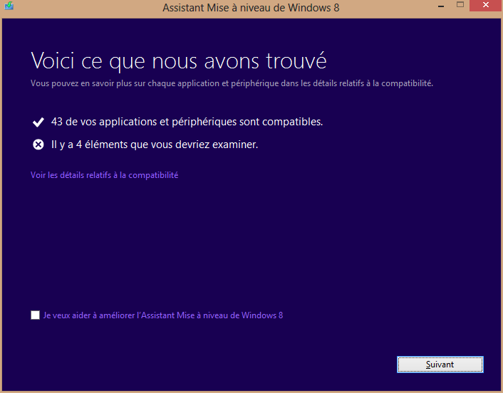Image resolution: width=503 pixels, height=393 pixels.
Task: Click the 'Vous pouvez en savoir plus' subtitle text
Action: (232, 83)
